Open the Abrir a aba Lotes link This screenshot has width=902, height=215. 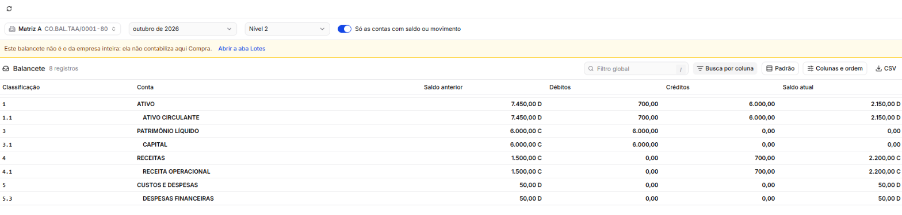pyautogui.click(x=242, y=49)
